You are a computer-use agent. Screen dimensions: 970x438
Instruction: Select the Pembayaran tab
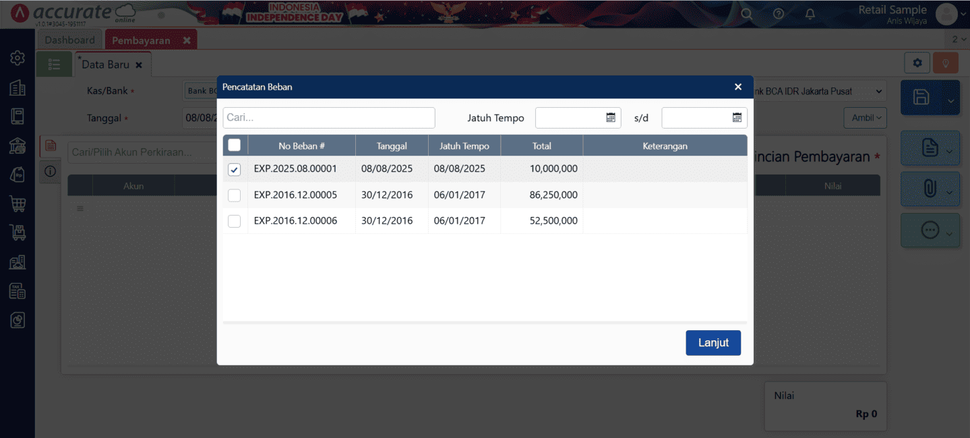coord(141,40)
